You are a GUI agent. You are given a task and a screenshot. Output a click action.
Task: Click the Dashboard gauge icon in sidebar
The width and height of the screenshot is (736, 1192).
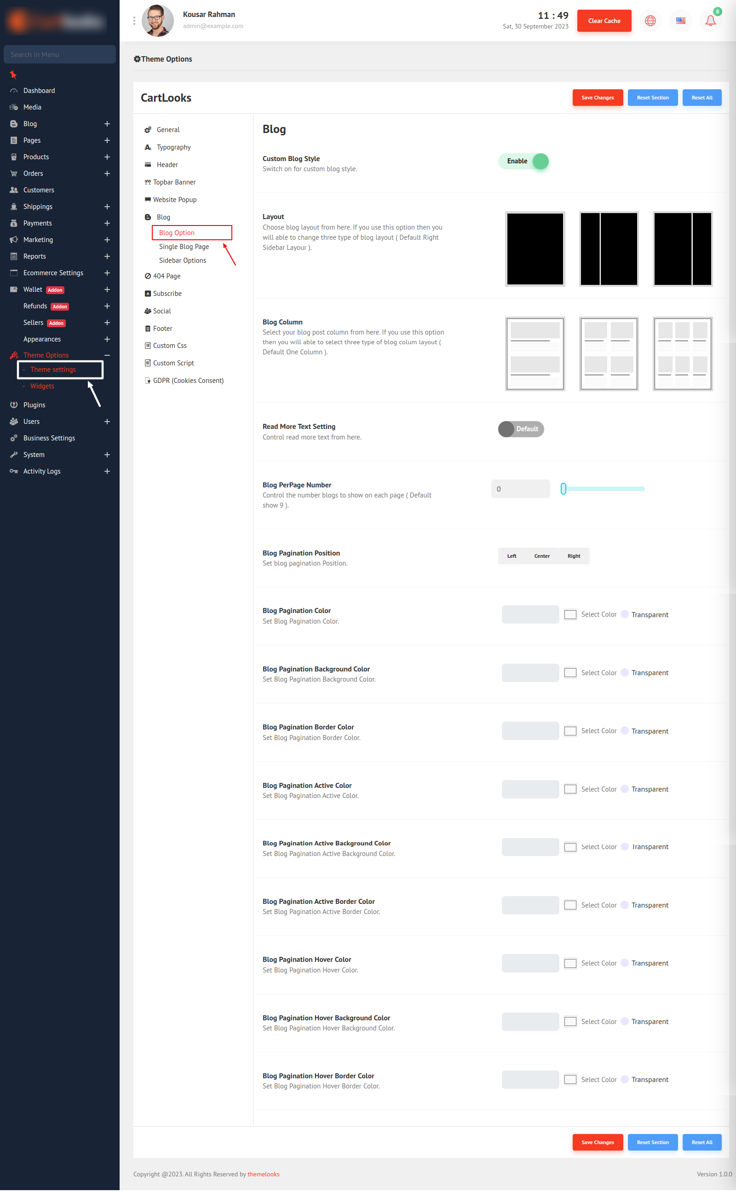pyautogui.click(x=14, y=91)
